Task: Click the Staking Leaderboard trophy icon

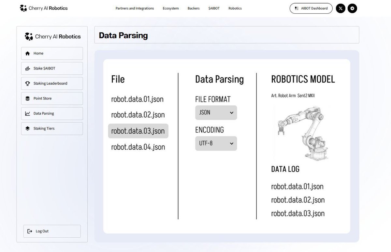Action: pos(28,83)
